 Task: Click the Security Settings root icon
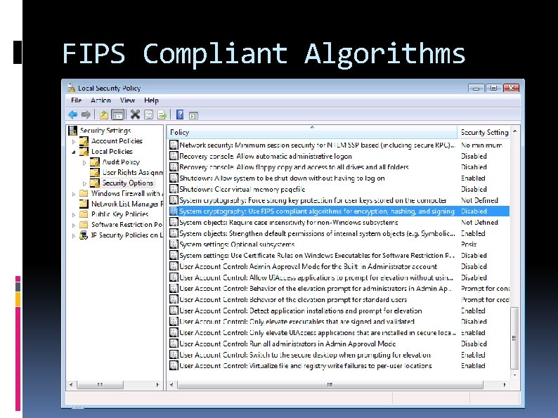coord(72,131)
